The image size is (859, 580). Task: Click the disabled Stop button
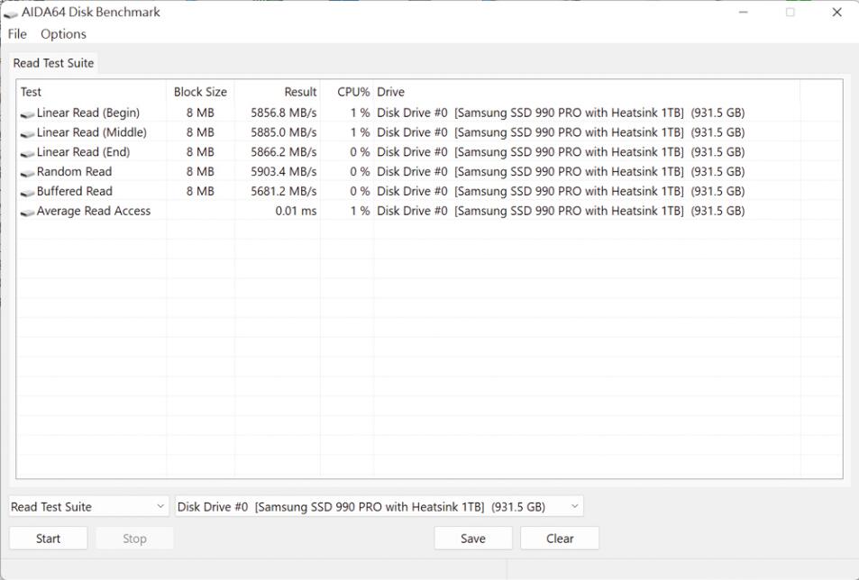tap(135, 539)
